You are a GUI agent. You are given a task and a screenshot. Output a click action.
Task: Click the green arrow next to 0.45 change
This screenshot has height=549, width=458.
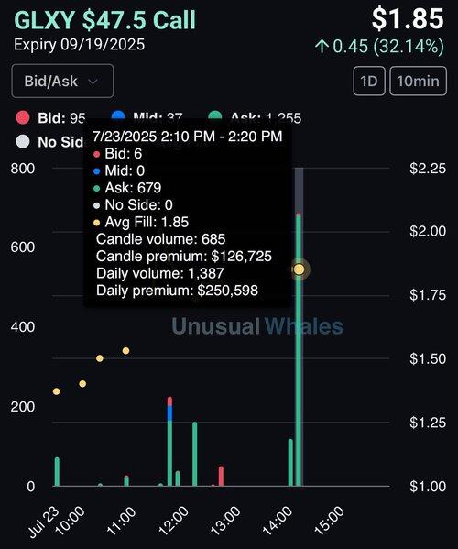(322, 46)
